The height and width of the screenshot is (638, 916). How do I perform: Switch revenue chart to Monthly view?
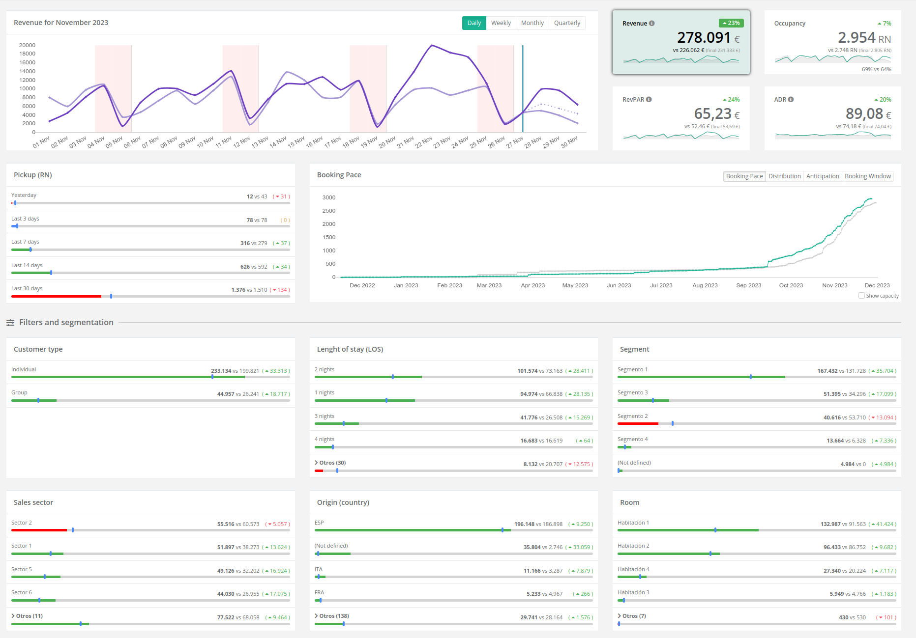click(x=532, y=23)
